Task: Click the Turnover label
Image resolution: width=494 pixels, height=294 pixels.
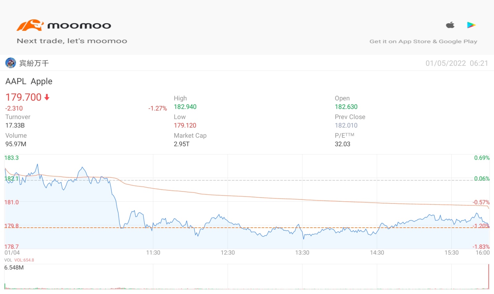Action: (18, 117)
